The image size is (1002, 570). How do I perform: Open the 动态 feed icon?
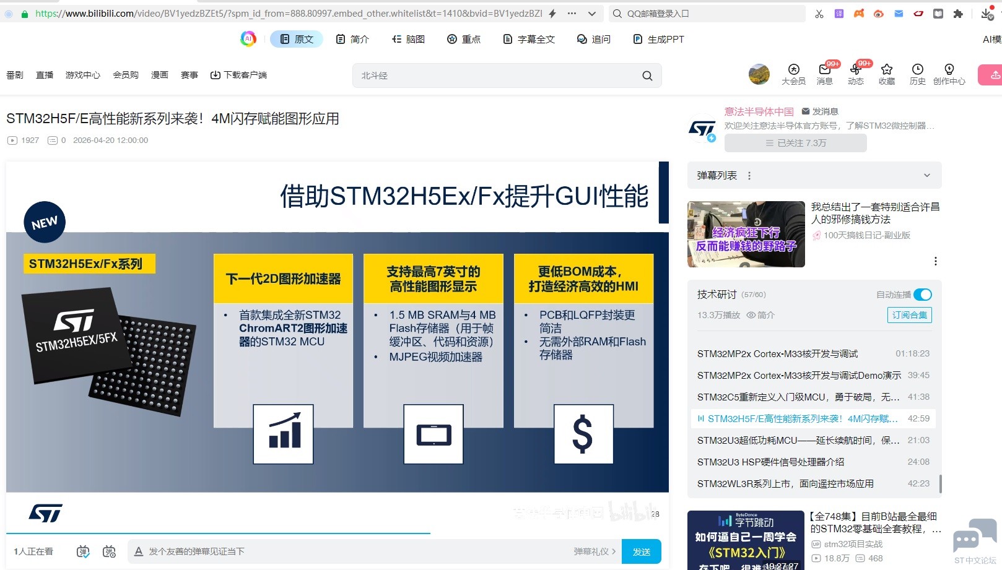856,74
